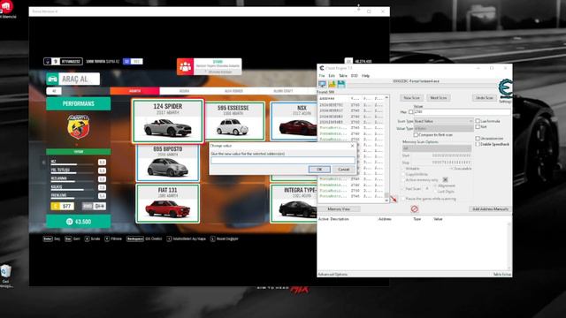
Task: Open the Table menu in Cheat Engine
Action: point(342,76)
